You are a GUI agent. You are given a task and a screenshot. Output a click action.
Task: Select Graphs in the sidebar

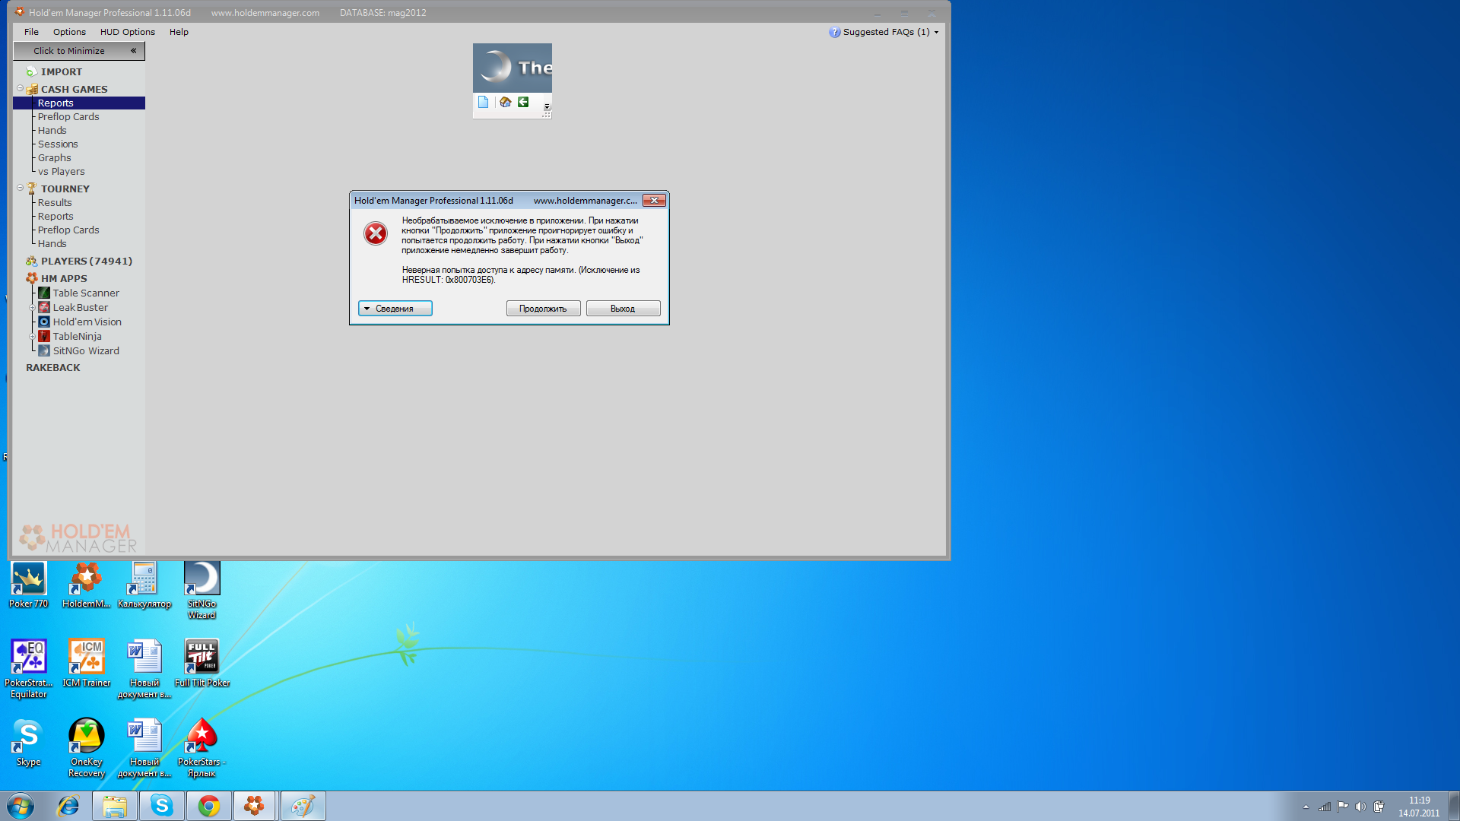point(55,158)
